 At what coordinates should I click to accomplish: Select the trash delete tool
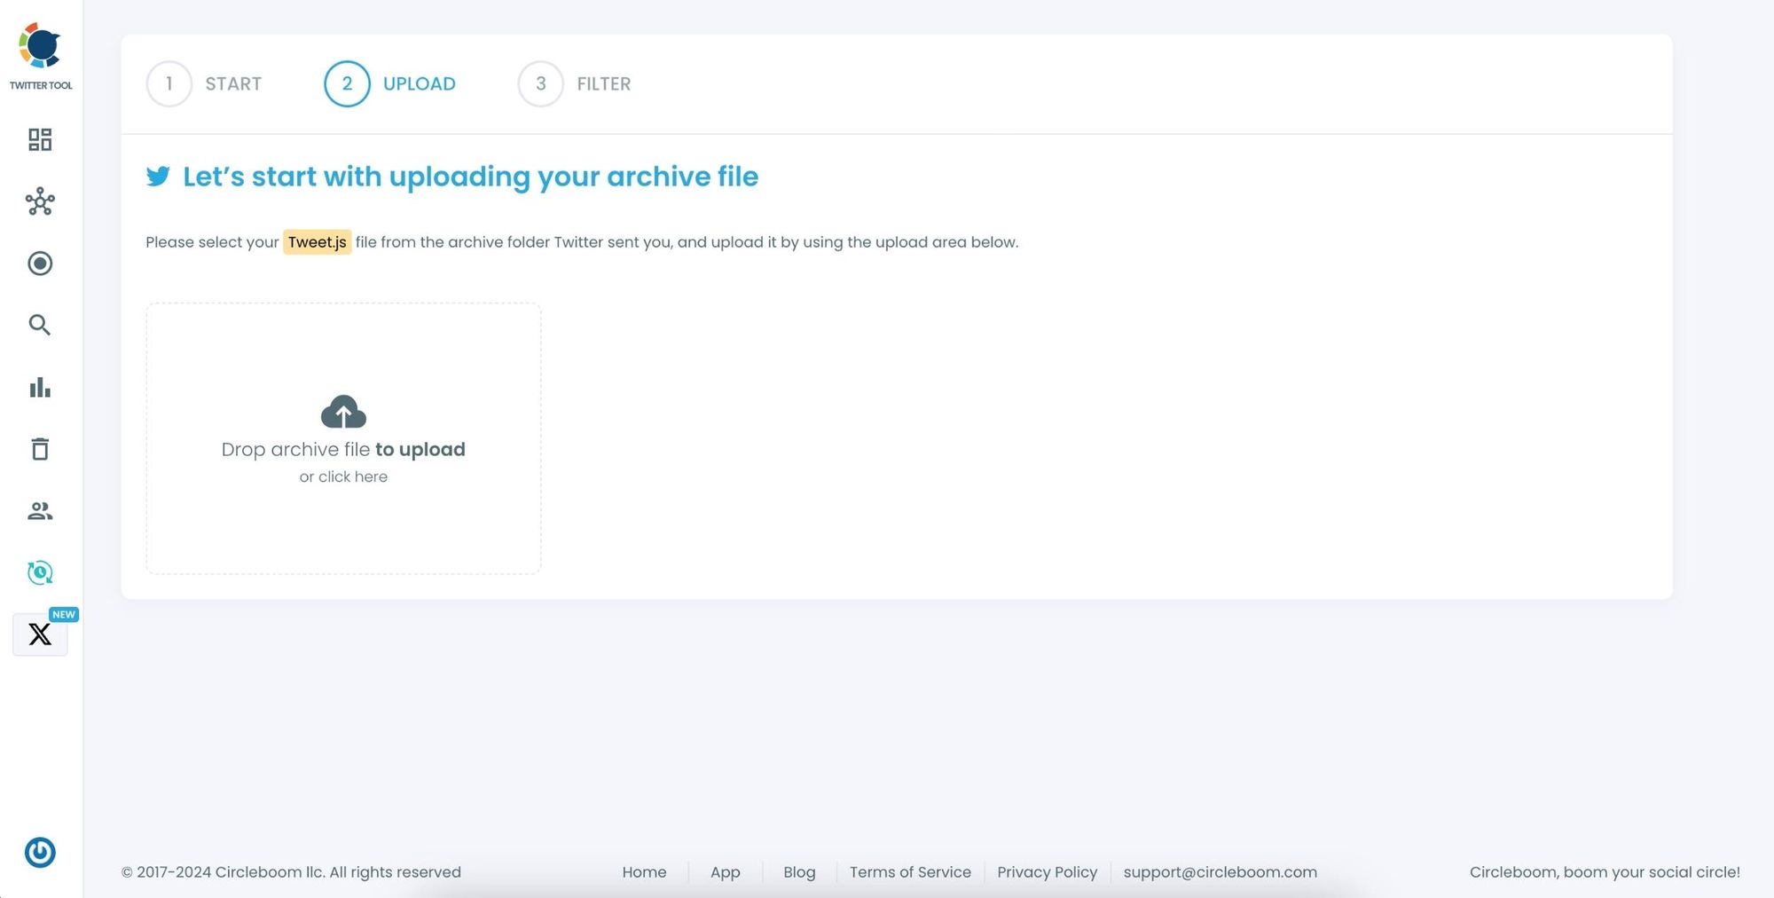(x=39, y=449)
